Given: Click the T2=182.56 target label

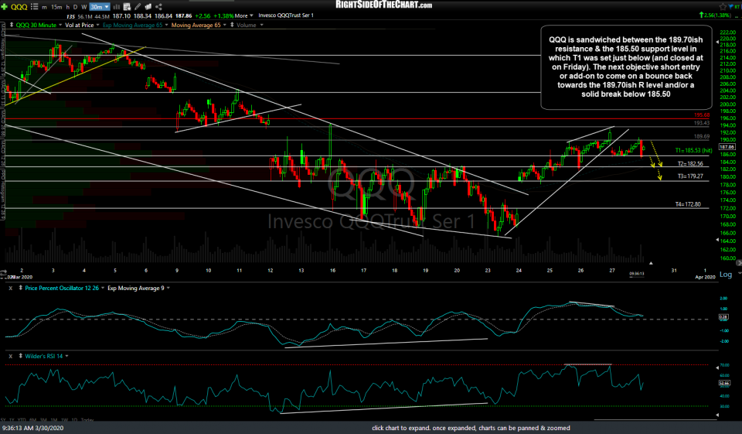Looking at the screenshot, I should click(690, 164).
